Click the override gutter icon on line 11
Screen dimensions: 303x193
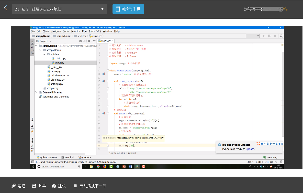[104, 74]
